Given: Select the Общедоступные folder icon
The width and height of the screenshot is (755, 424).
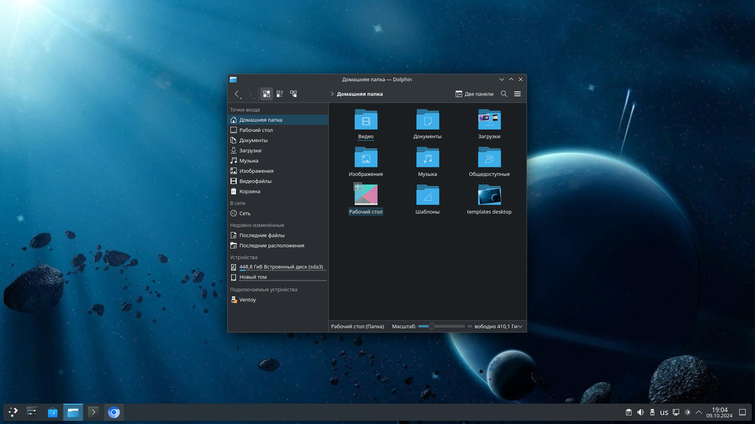Looking at the screenshot, I should click(x=489, y=157).
